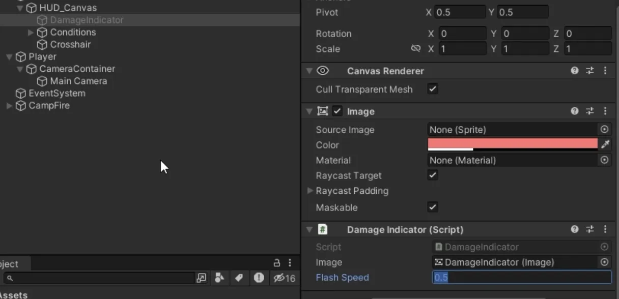This screenshot has height=299, width=619.
Task: Expand the Conditions object in hierarchy
Action: click(31, 32)
